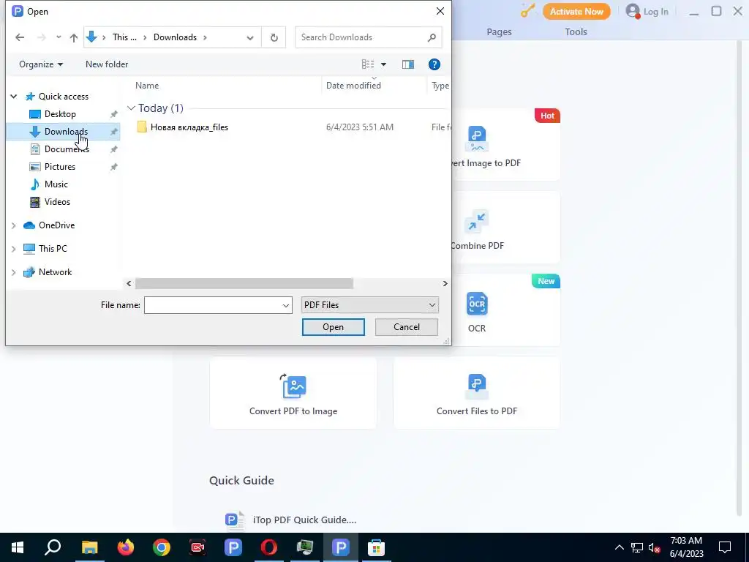Switch to the Pages tab

499,32
